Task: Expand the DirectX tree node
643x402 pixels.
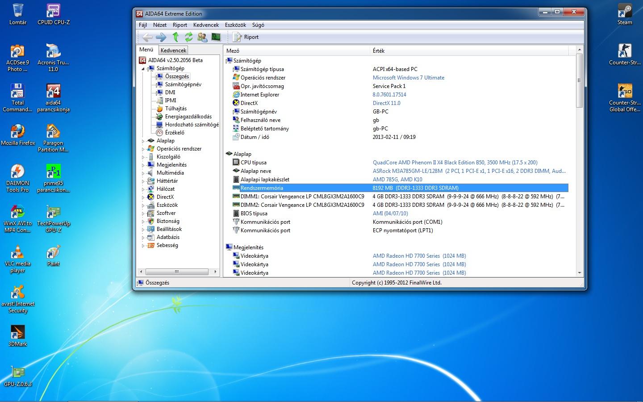Action: (143, 197)
